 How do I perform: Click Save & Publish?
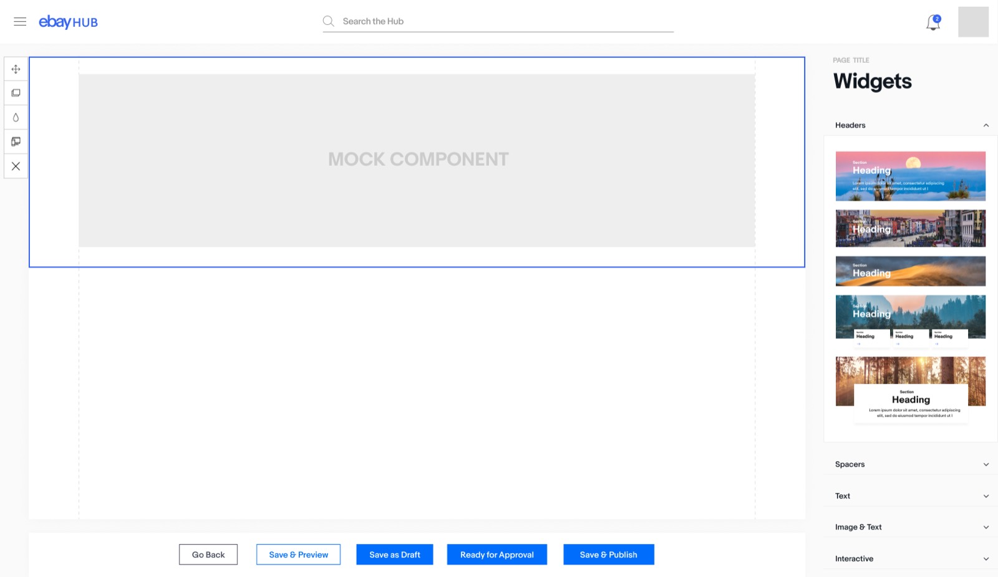click(x=609, y=555)
